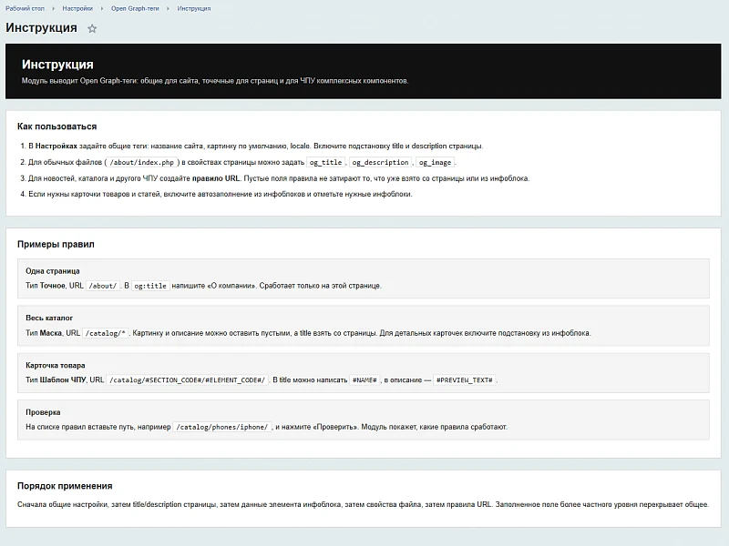Image resolution: width=729 pixels, height=546 pixels.
Task: Click bold phrase Шаблон ЧПУ in product card example
Action: pyautogui.click(x=63, y=379)
